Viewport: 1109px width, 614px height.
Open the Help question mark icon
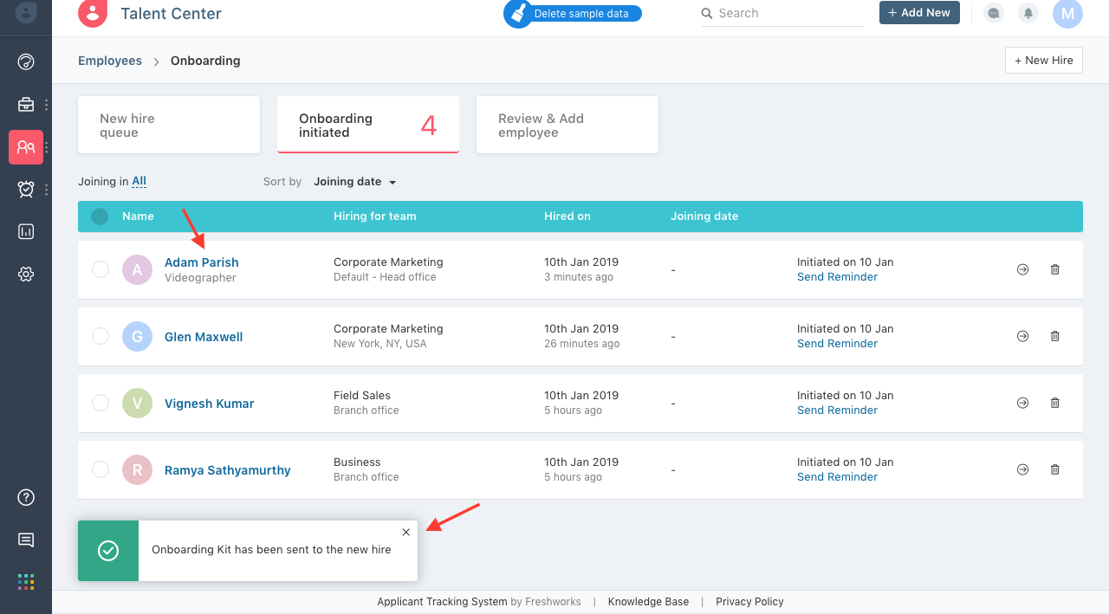pos(25,497)
